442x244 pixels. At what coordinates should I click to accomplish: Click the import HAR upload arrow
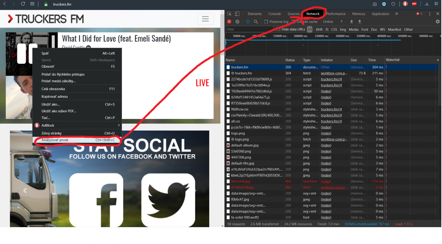tap(352, 21)
